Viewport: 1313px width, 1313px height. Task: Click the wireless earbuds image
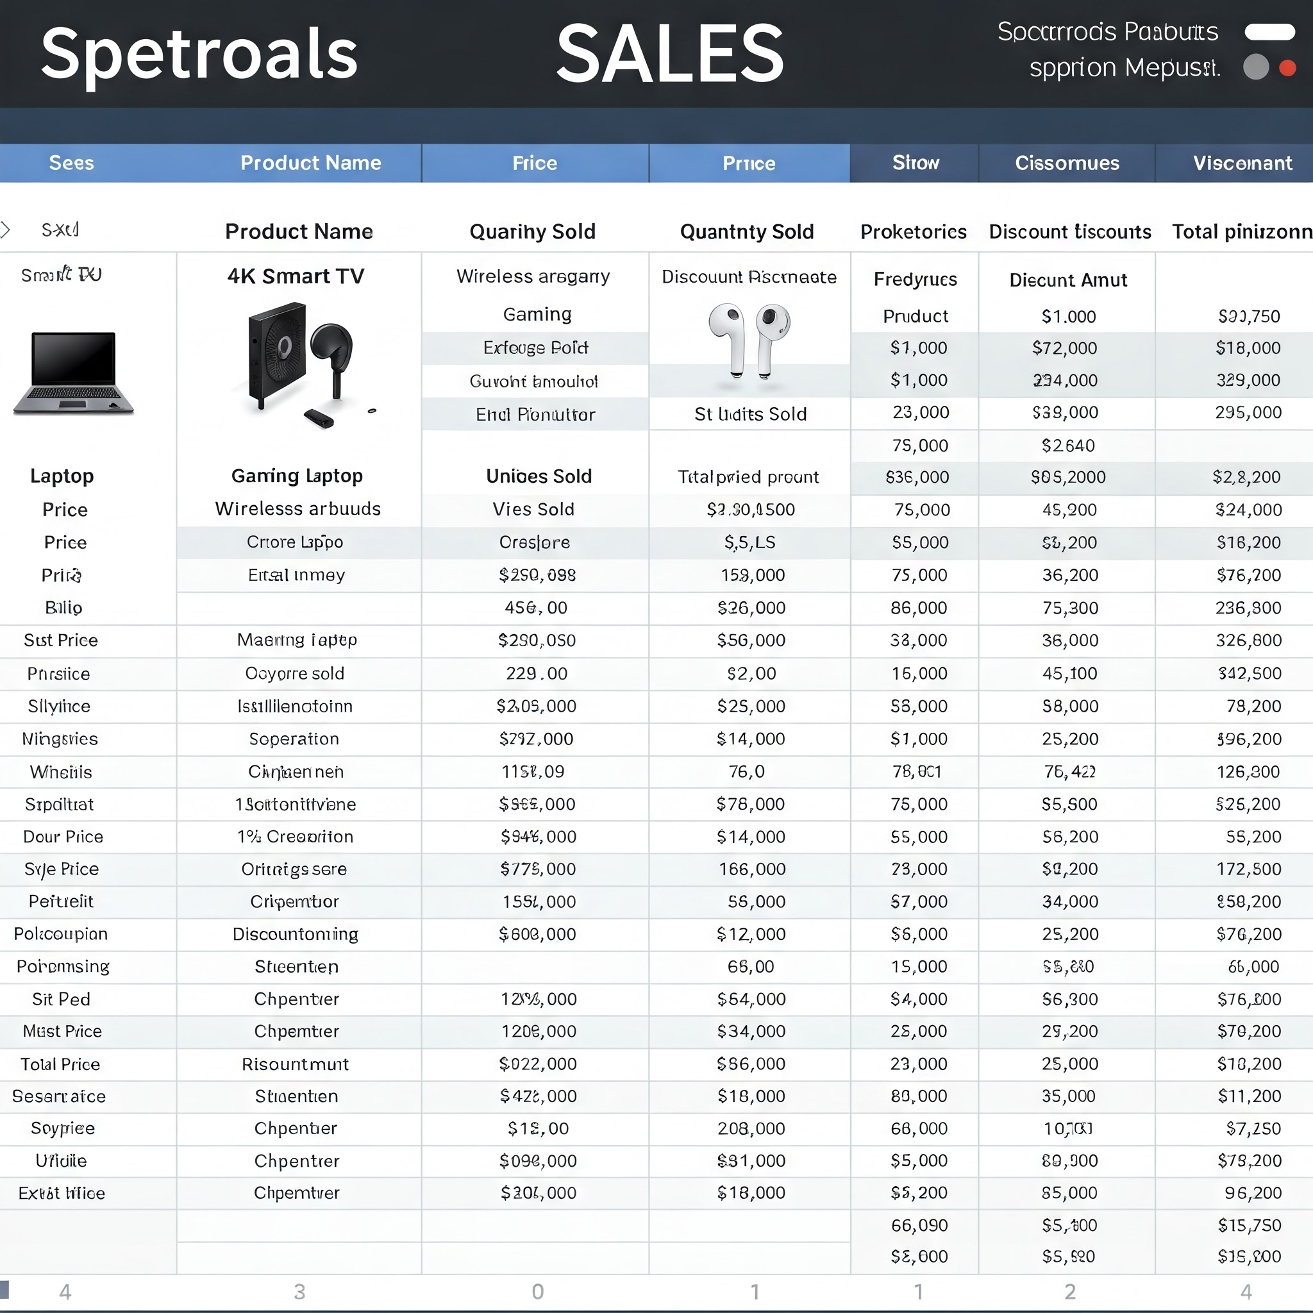coord(749,340)
